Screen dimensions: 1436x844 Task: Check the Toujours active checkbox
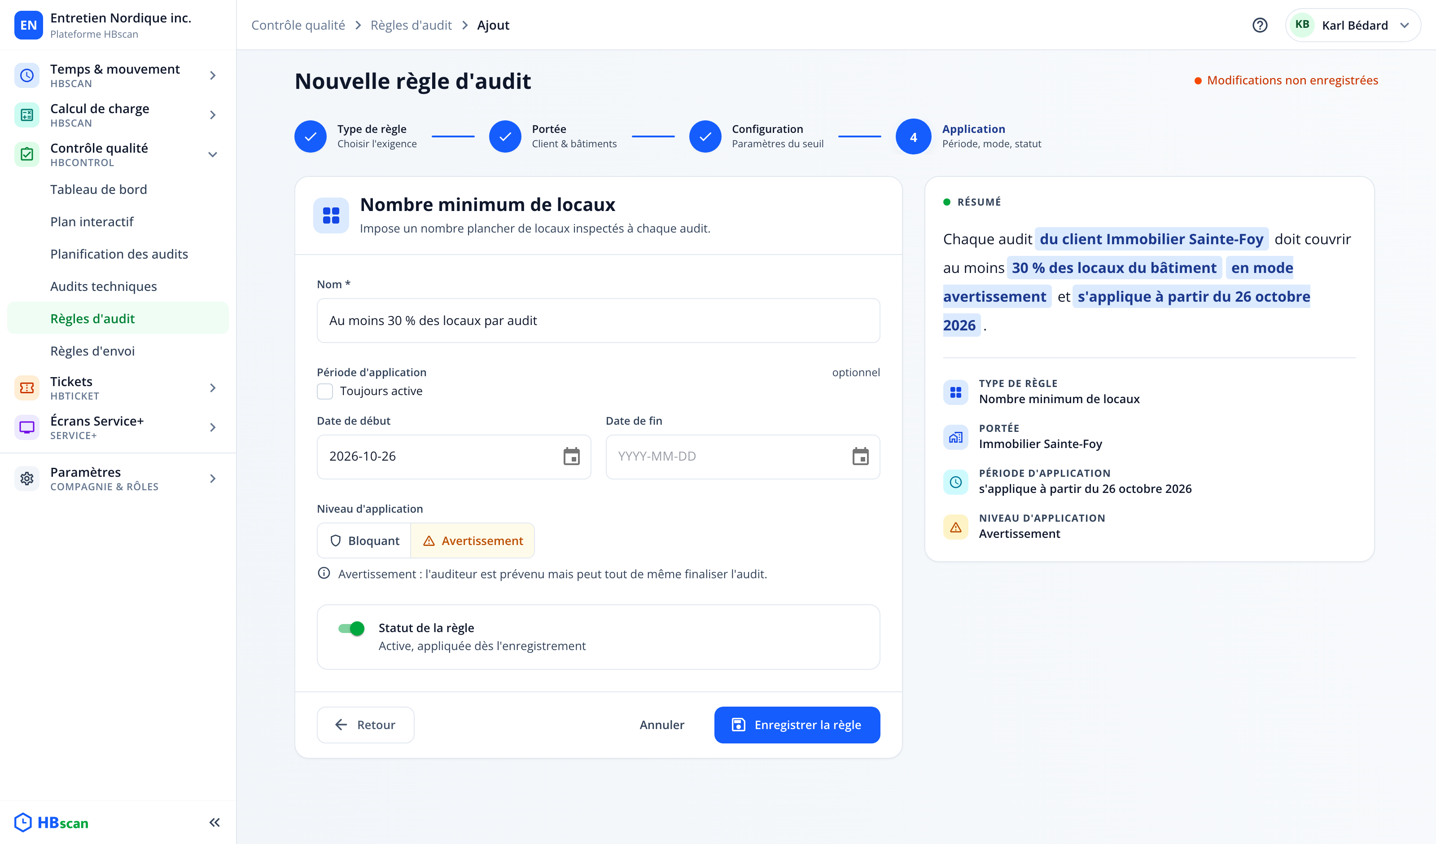(x=325, y=391)
